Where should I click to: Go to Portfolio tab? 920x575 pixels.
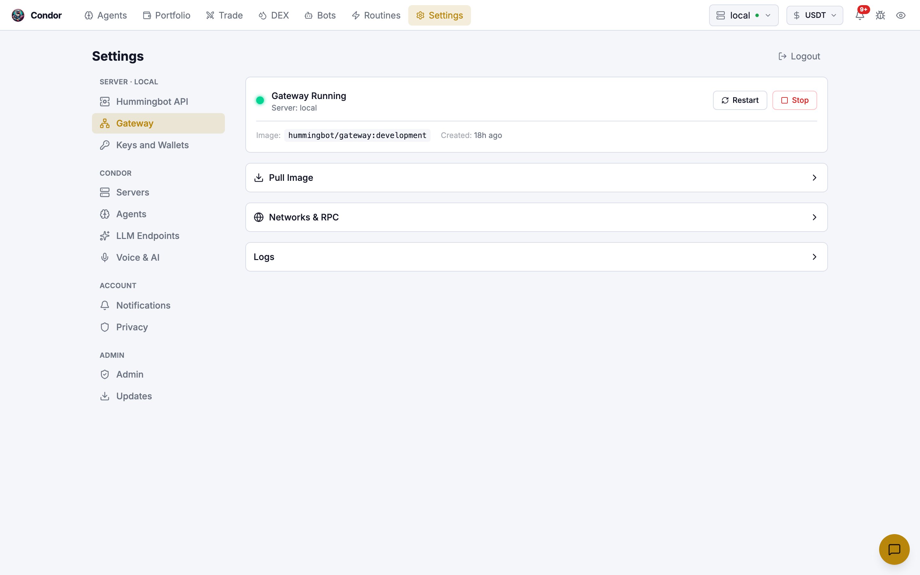(x=166, y=15)
